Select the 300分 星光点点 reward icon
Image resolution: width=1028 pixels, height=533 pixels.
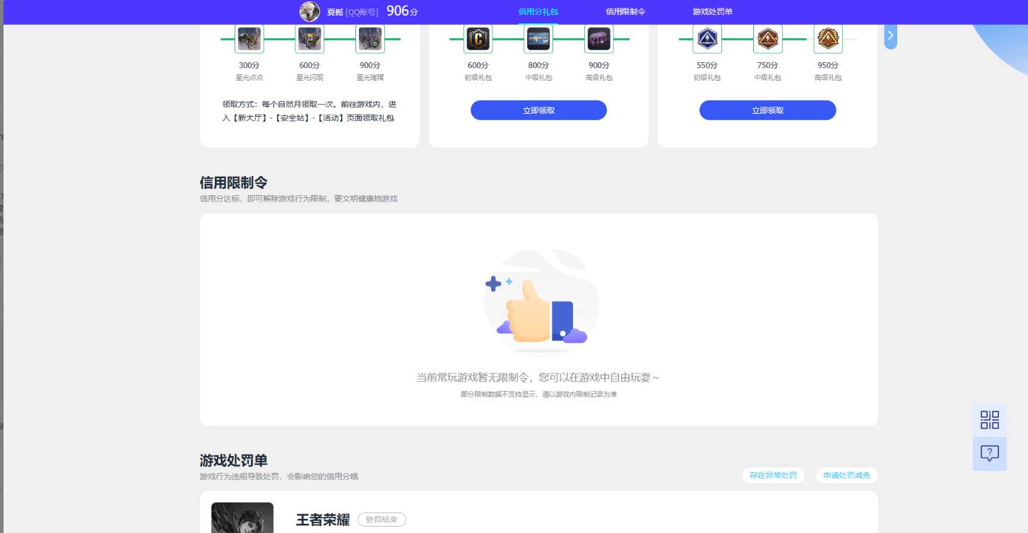point(249,39)
